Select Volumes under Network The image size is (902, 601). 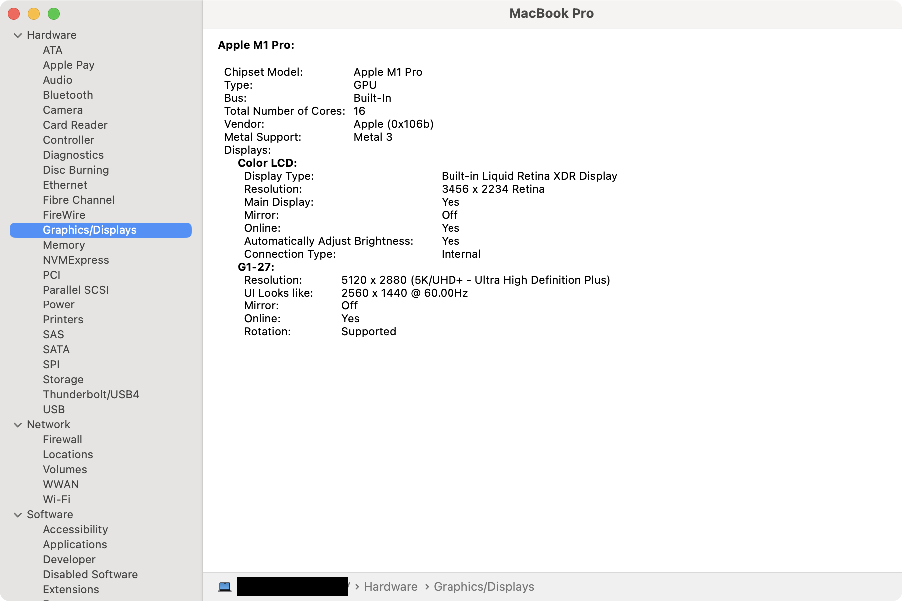point(65,470)
